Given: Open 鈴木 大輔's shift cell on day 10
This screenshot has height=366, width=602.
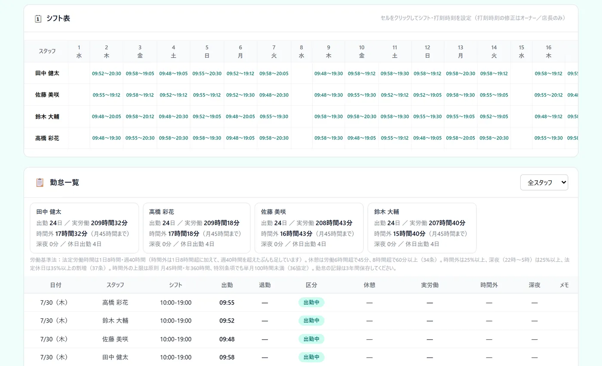Looking at the screenshot, I should point(362,116).
